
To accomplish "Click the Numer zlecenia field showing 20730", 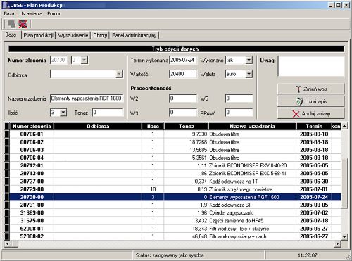I will 58,60.
